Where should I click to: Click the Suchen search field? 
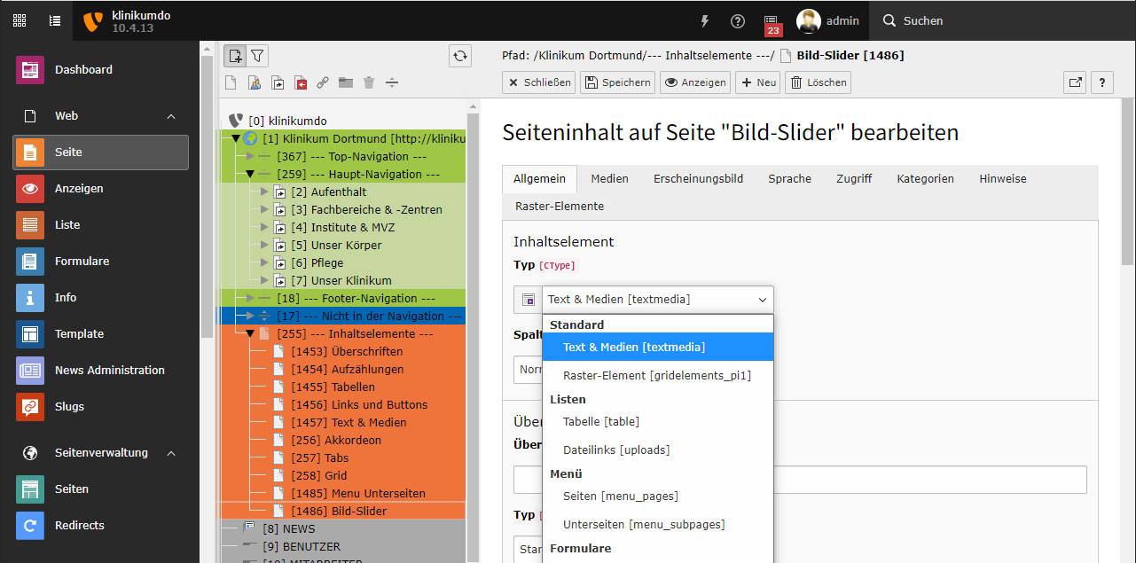click(1002, 20)
